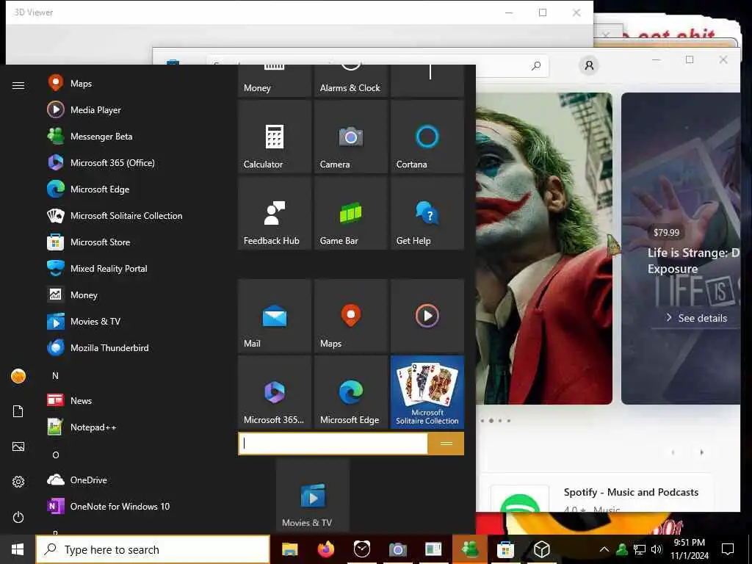Open the Microsoft Store profile account icon
This screenshot has height=564, width=752.
tap(590, 65)
